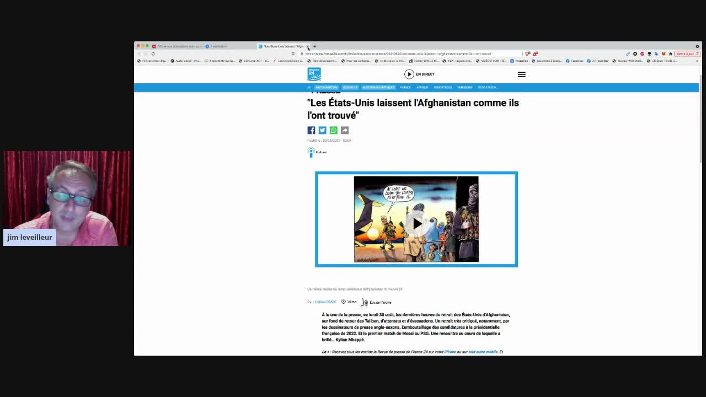Share the article via WhatsApp
The image size is (706, 397).
(x=333, y=130)
